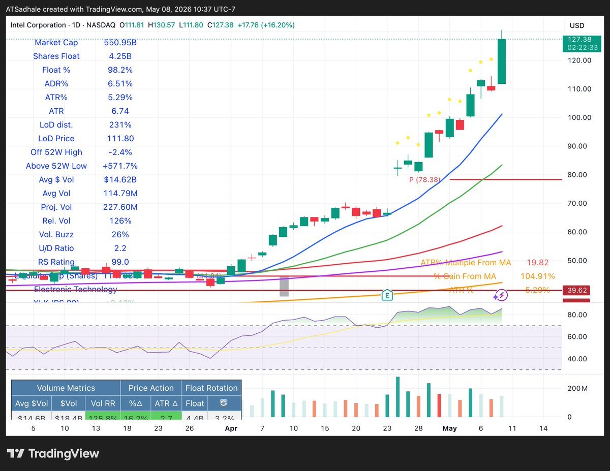Select the Off 52W High value -2.4%

point(120,152)
